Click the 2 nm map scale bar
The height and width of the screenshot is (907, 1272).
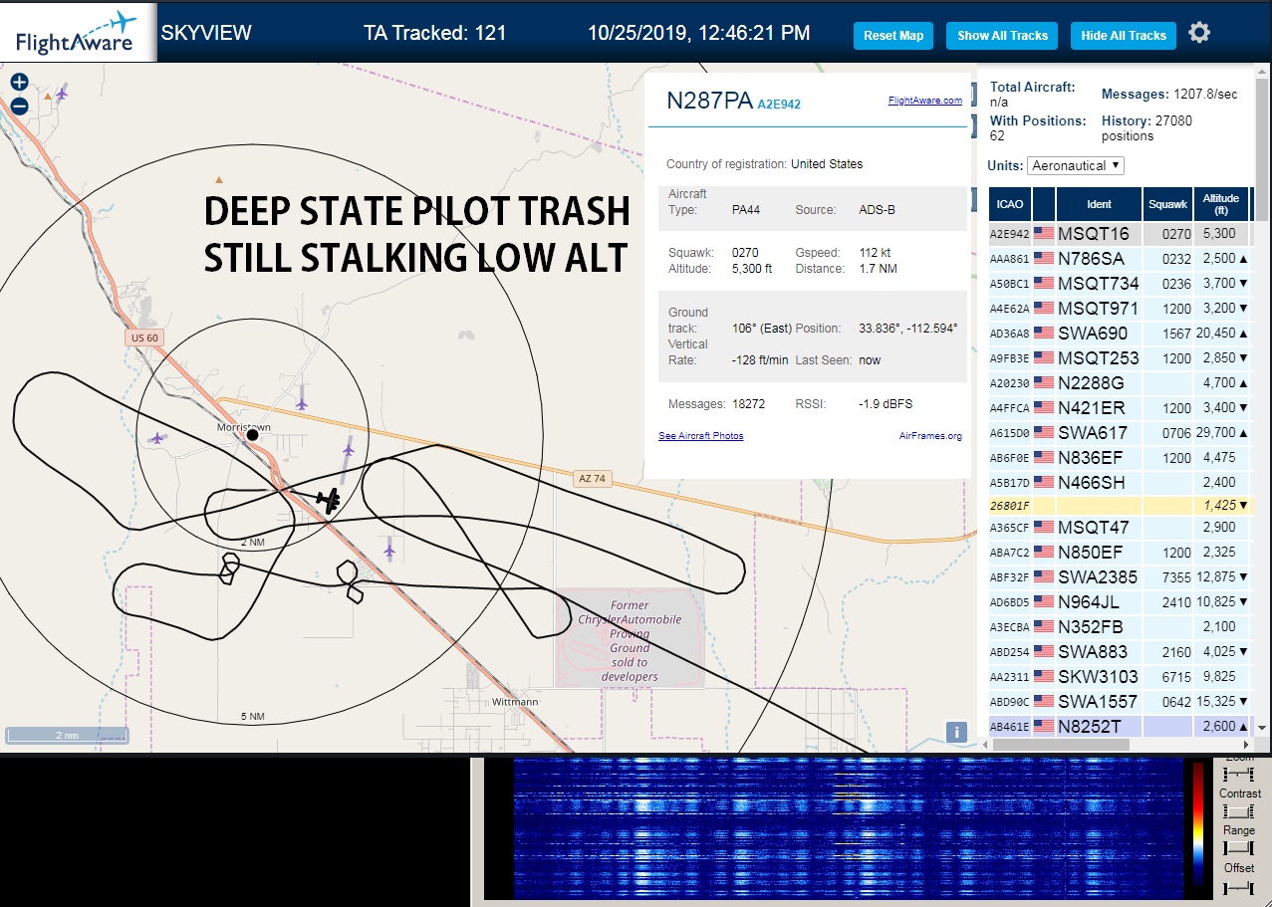[x=67, y=735]
